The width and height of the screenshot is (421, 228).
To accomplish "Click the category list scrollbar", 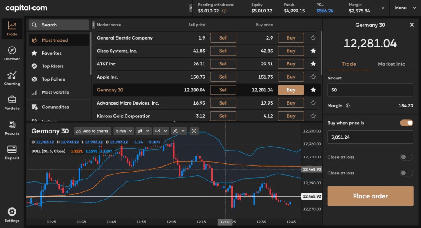I will 91,53.
